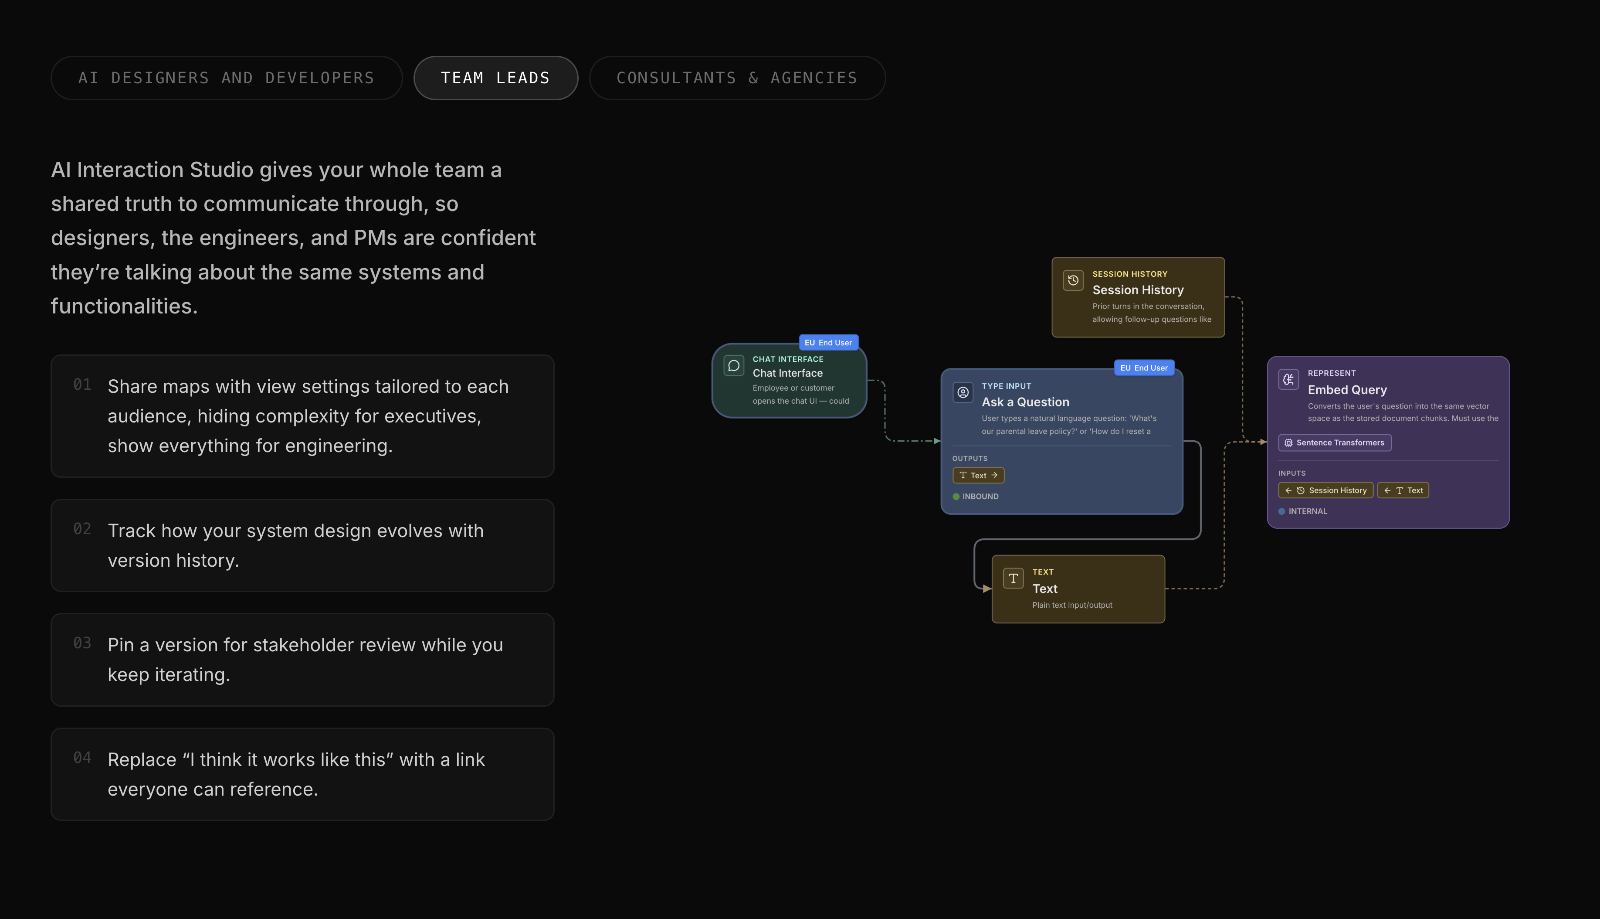Click the Chat Interface speech bubble icon
This screenshot has width=1600, height=919.
coord(733,365)
